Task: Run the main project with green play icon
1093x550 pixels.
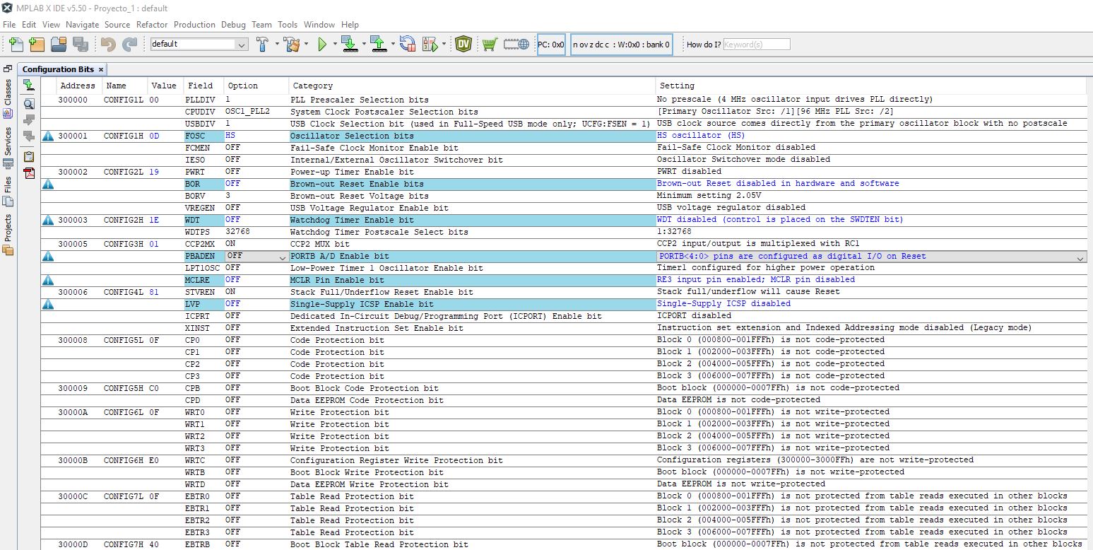Action: tap(322, 45)
